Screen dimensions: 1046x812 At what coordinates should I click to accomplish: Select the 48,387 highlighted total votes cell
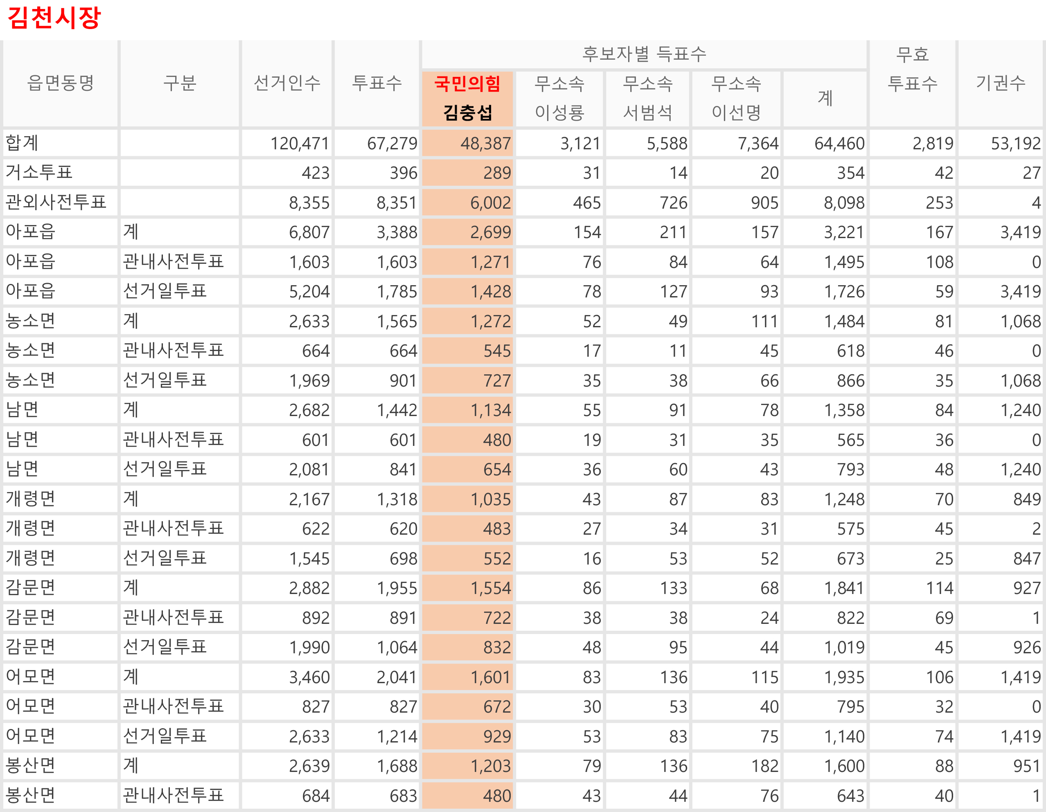[485, 143]
